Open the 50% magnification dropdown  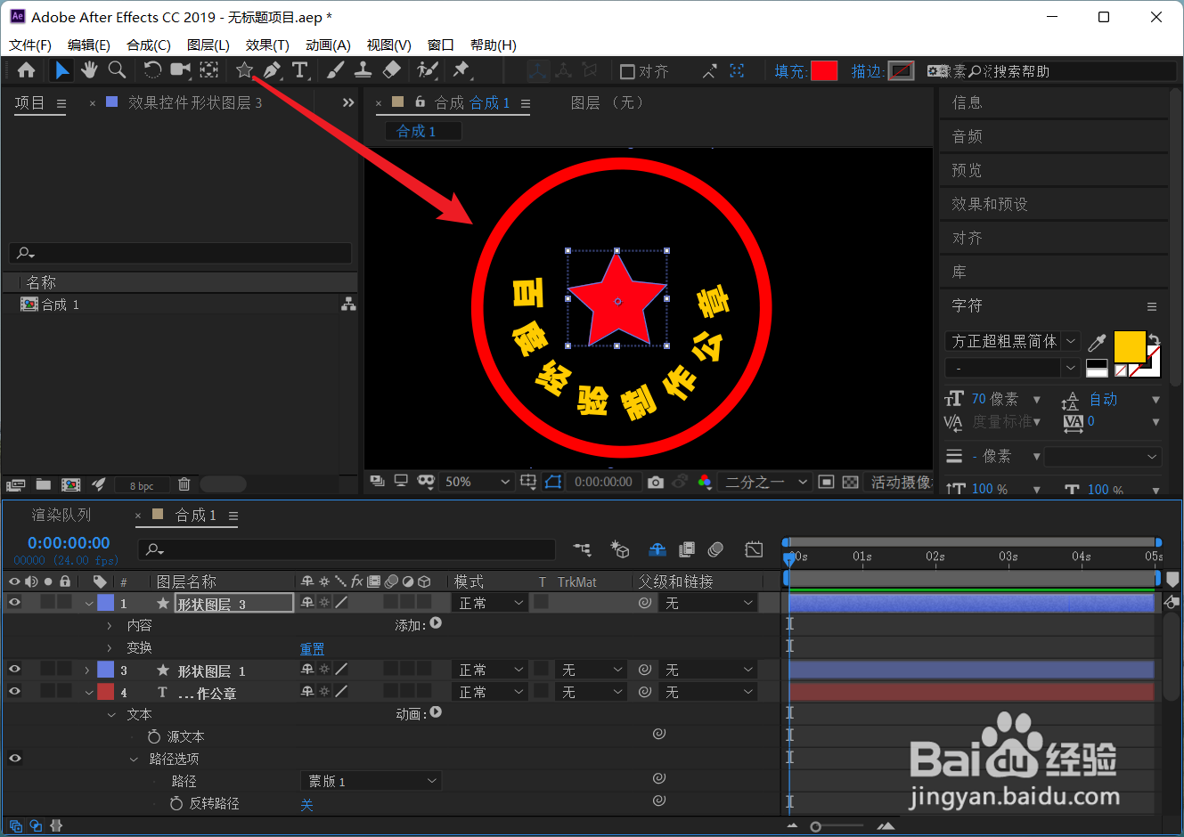[478, 482]
